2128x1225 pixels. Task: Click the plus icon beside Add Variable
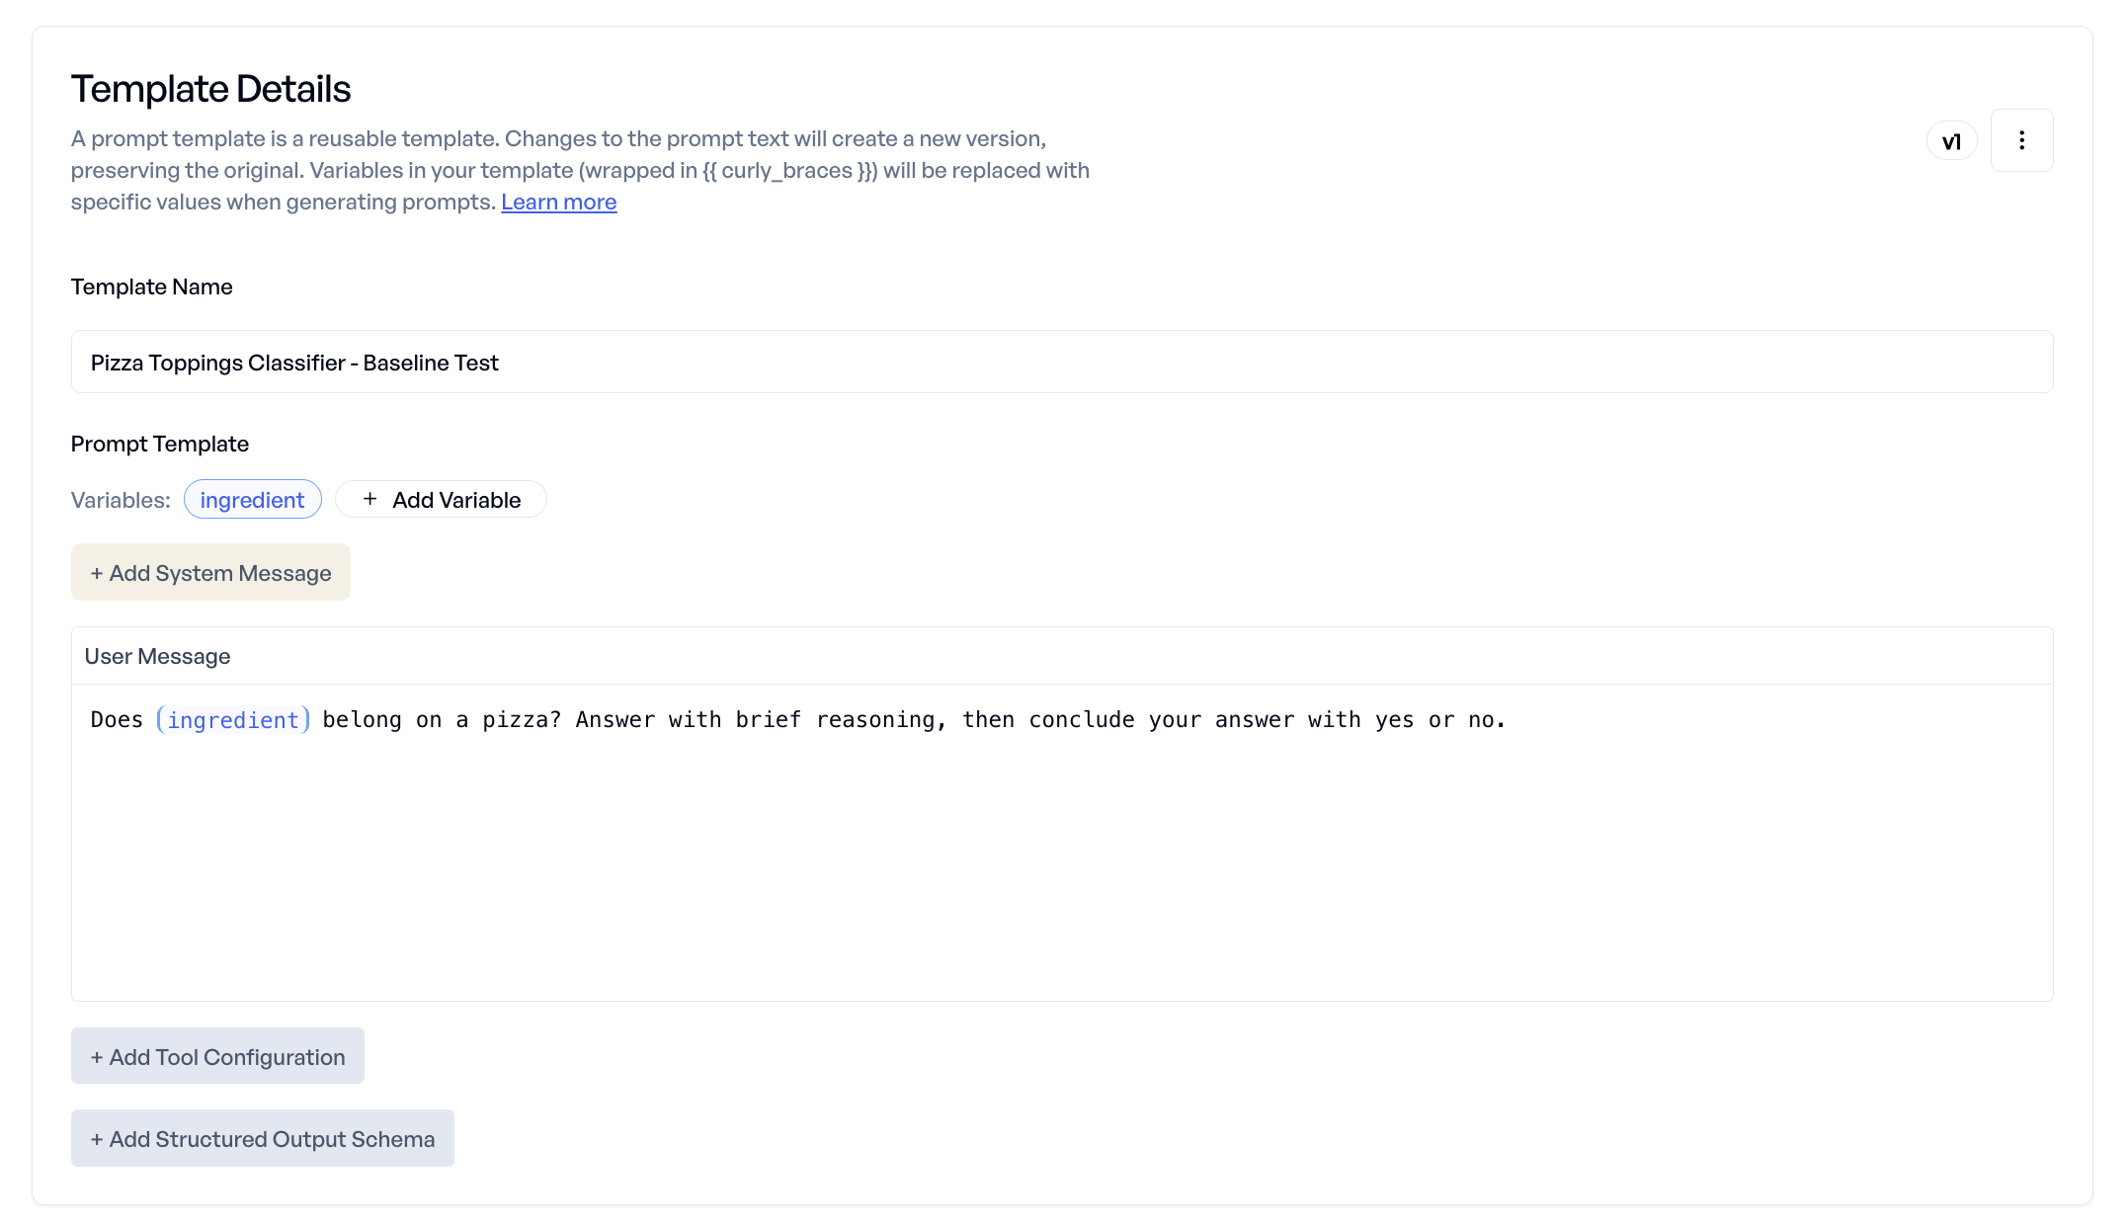(369, 499)
